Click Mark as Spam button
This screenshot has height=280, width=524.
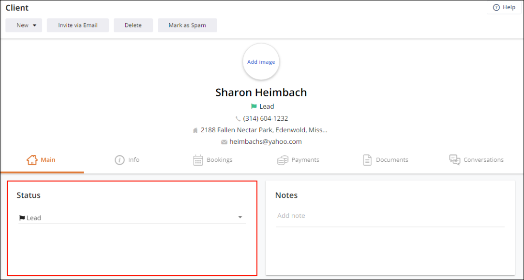(x=187, y=25)
